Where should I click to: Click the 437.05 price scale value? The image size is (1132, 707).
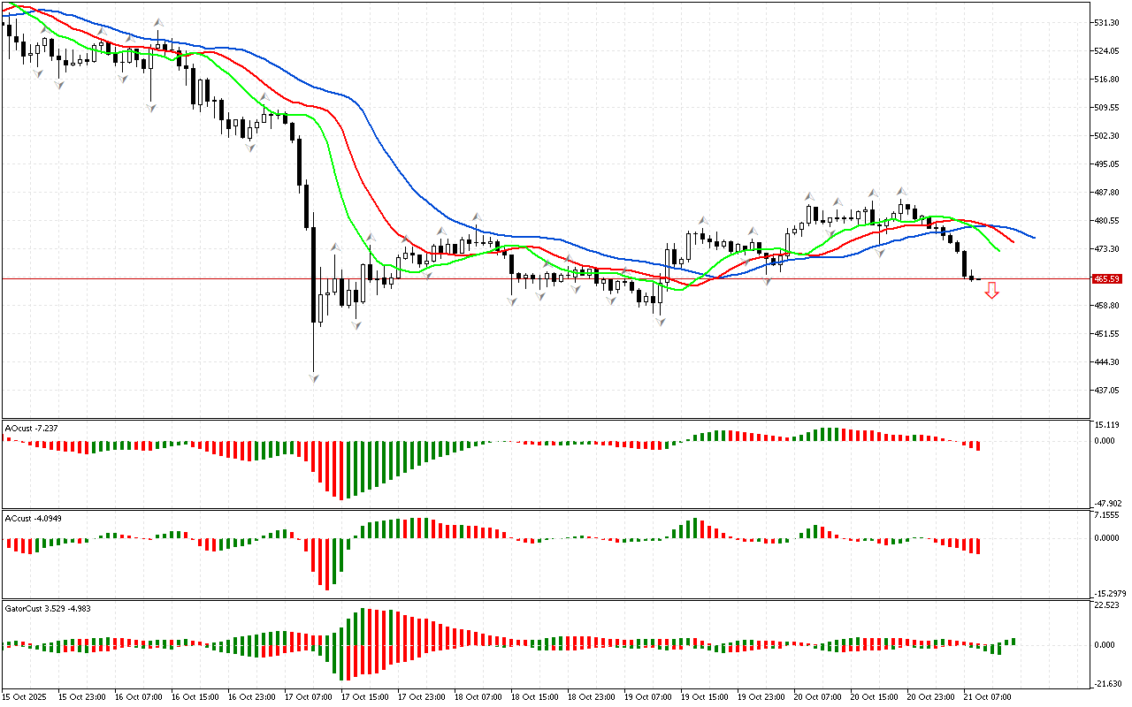[x=1107, y=390]
